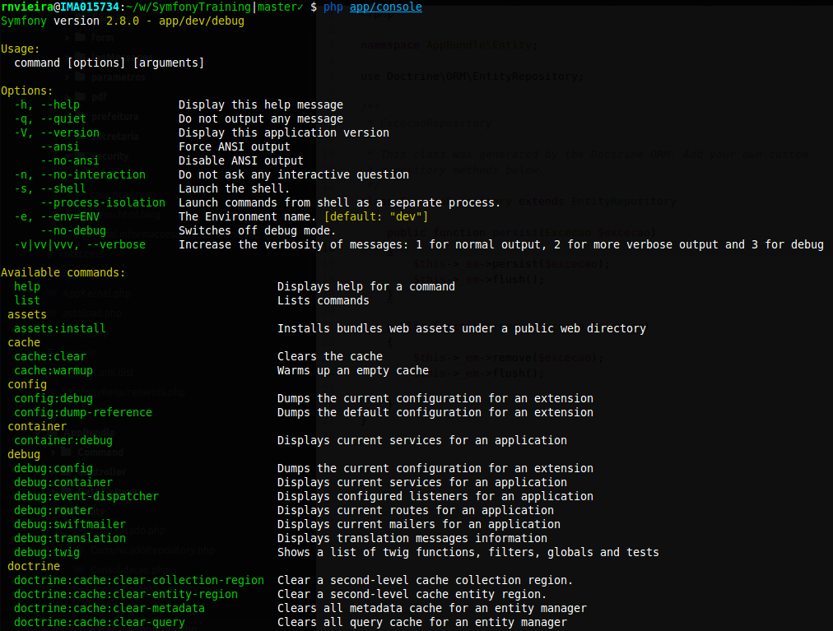Viewport: 833px width, 631px height.
Task: Click 'doctrine:cache:clear-metadata' command
Action: [109, 608]
